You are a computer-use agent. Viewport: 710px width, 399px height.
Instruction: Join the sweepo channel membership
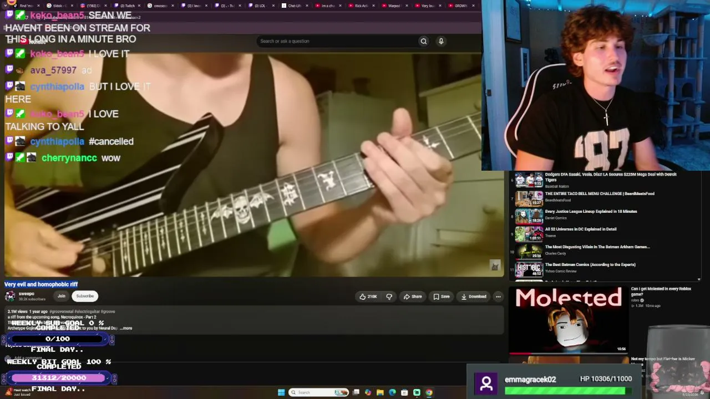[61, 296]
